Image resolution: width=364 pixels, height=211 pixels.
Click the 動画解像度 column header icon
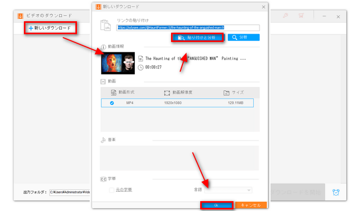(167, 93)
